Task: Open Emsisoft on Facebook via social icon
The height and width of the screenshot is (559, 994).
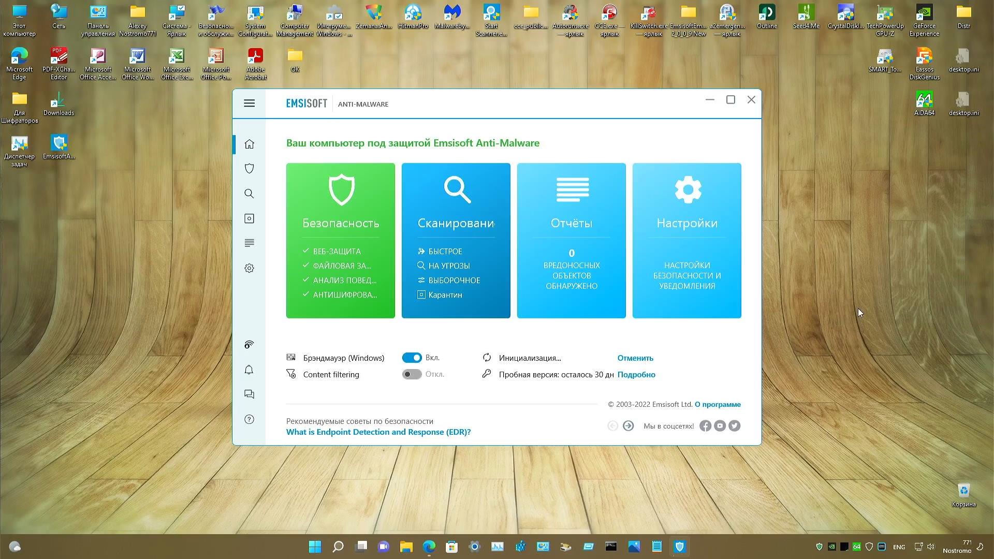Action: tap(705, 425)
